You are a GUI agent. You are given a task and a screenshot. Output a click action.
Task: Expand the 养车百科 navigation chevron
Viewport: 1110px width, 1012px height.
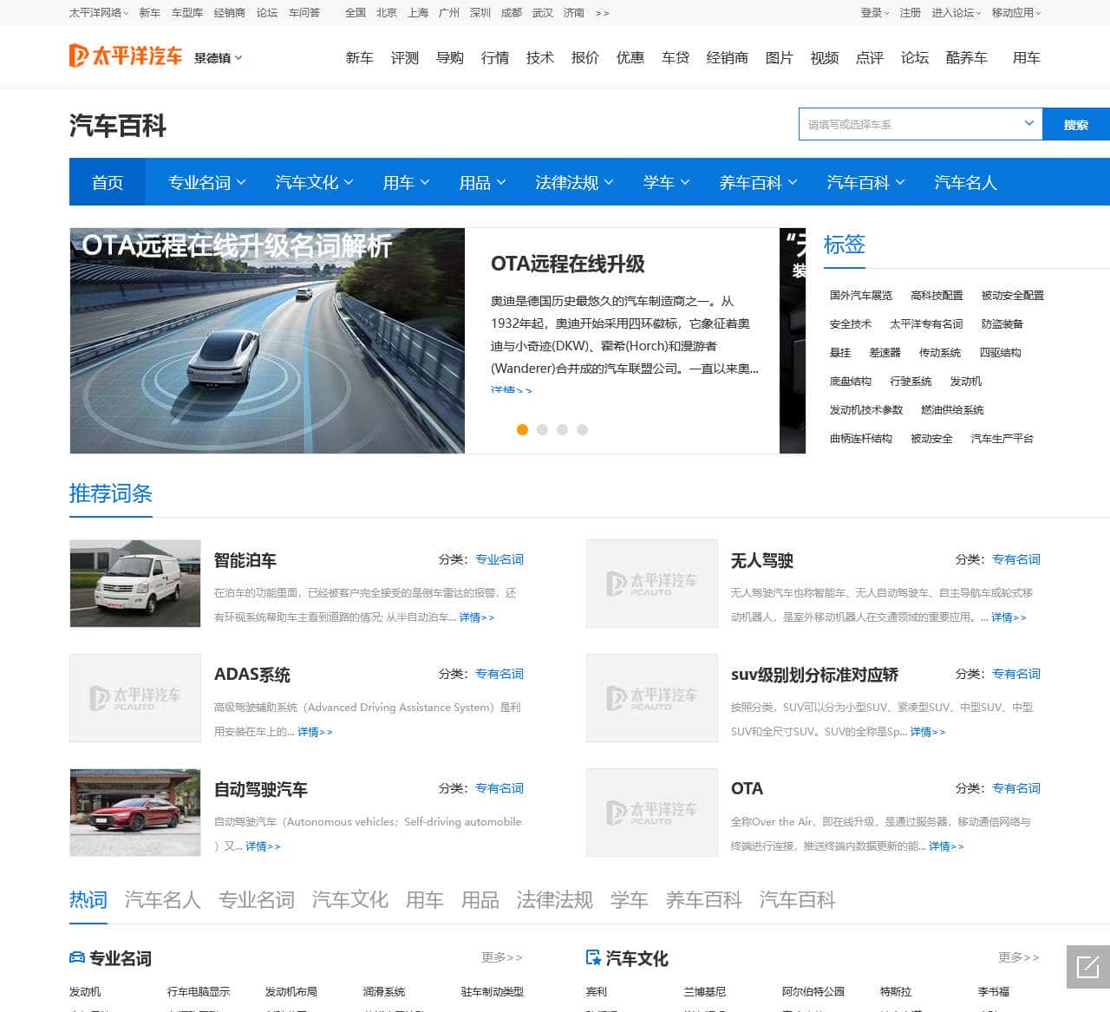pyautogui.click(x=794, y=183)
